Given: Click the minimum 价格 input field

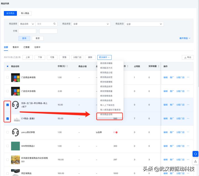Looking at the screenshot, I should tap(27, 31).
